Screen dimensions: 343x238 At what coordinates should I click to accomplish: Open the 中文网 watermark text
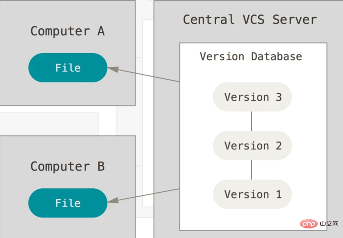pos(329,224)
